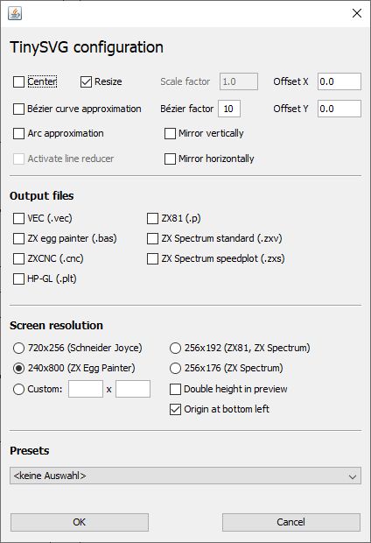Open the Presets dropdown list
Viewport: 371px width, 543px height.
(185, 476)
